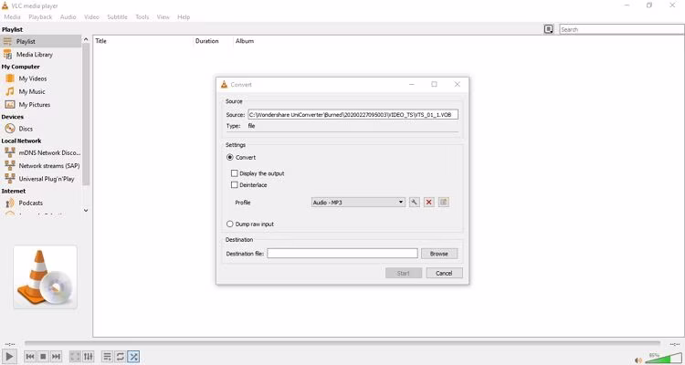Adjust the volume slider
Screen dimensions: 685x365
point(664,359)
